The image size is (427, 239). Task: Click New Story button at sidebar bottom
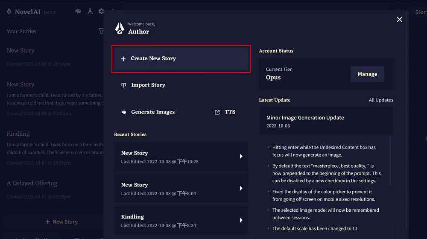coord(61,222)
